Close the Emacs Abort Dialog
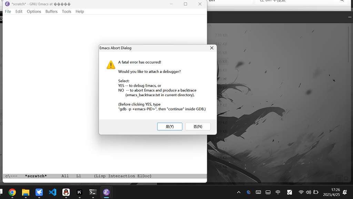This screenshot has width=353, height=199. click(212, 48)
